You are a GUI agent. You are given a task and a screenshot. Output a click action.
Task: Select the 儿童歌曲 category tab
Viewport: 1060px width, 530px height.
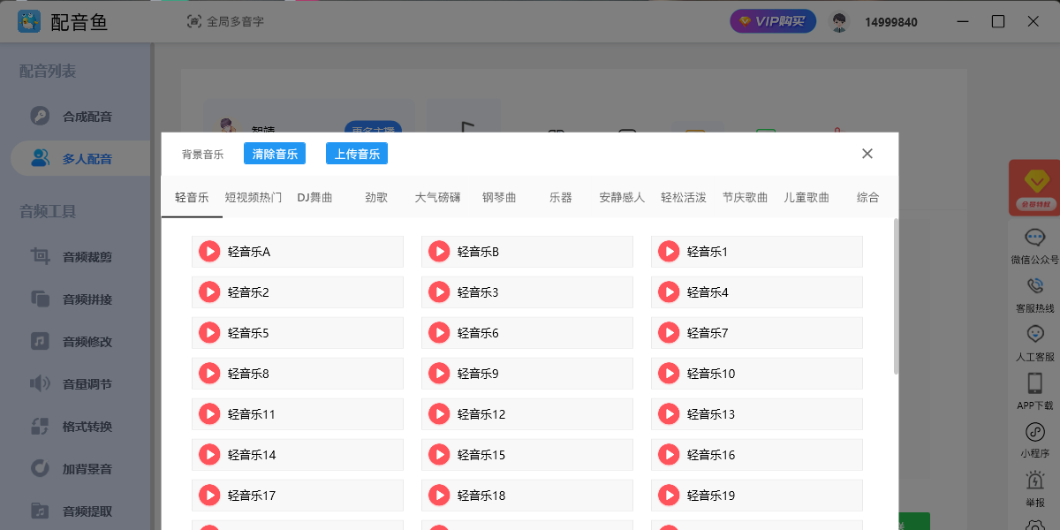[806, 198]
